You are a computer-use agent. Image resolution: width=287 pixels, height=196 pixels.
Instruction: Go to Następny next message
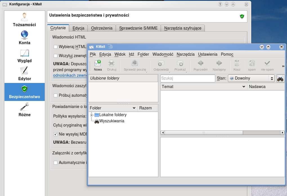coord(219,66)
